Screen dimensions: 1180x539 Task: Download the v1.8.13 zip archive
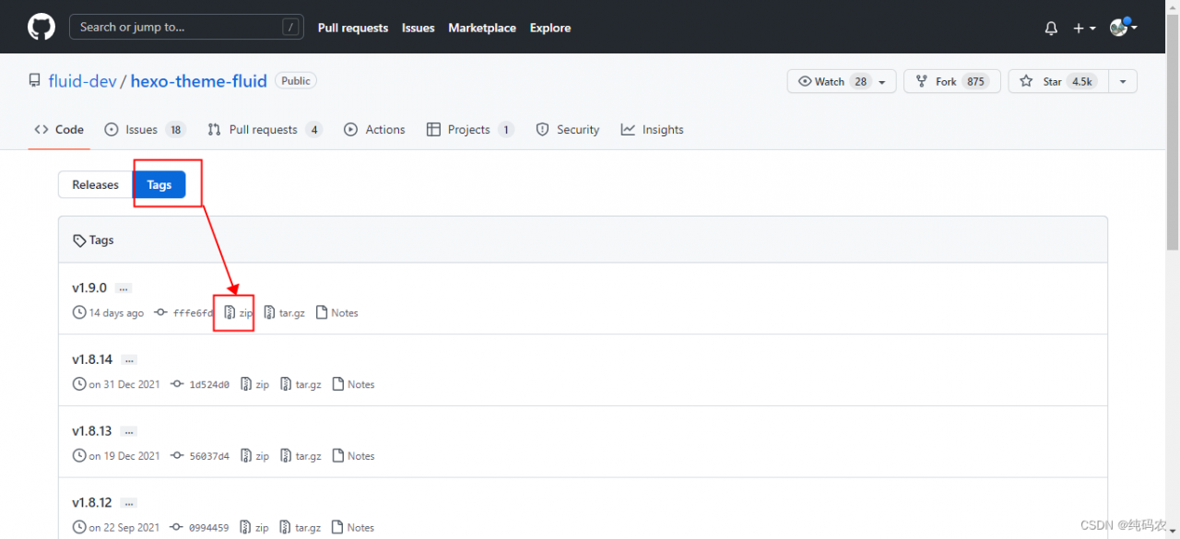[x=255, y=456]
